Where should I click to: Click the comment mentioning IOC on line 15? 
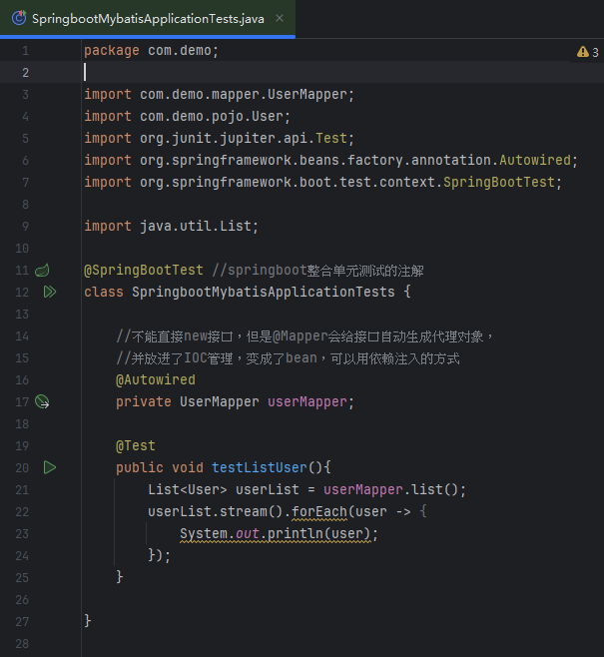288,358
